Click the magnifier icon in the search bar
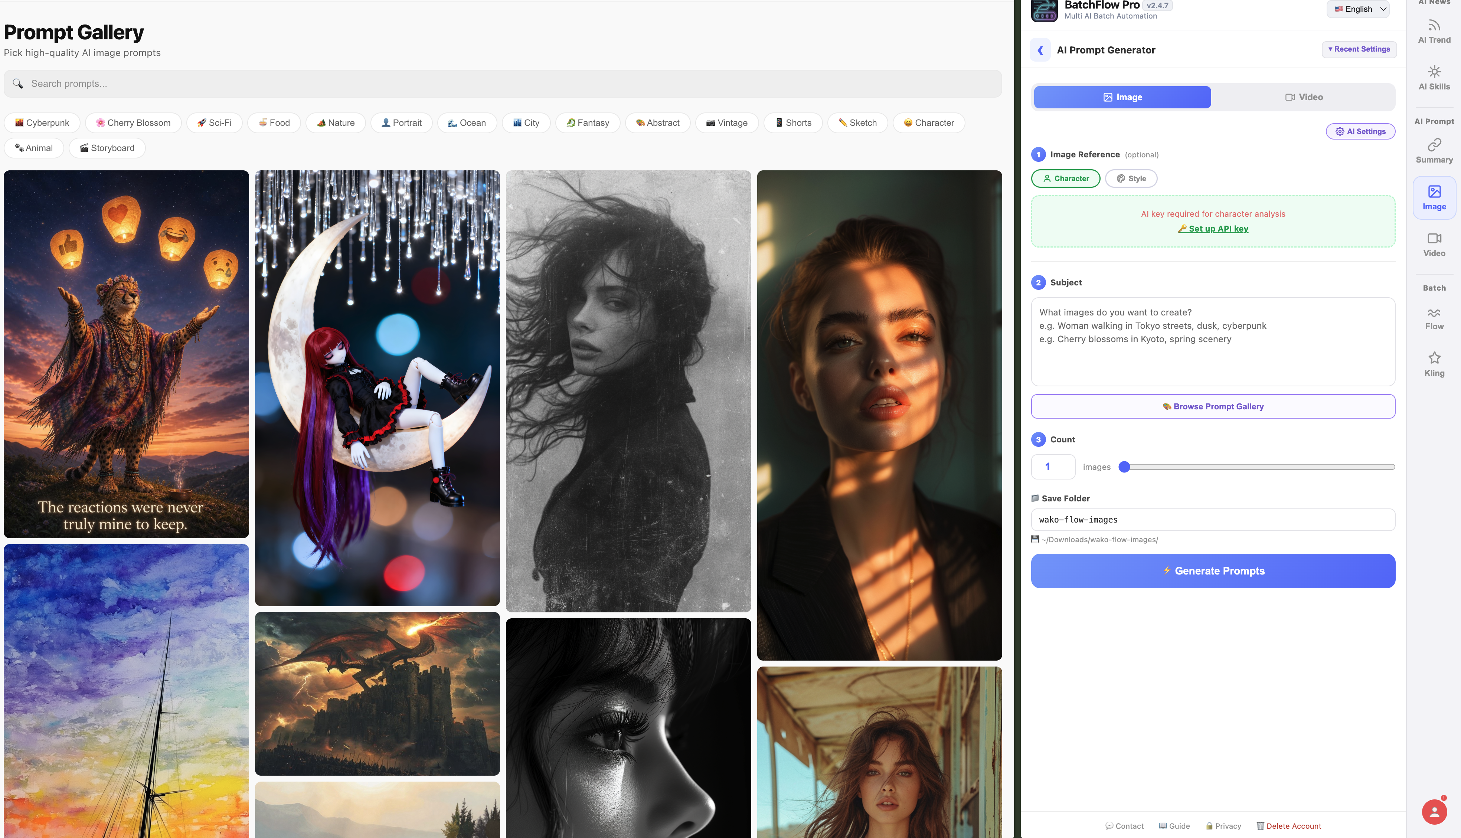This screenshot has width=1461, height=838. tap(18, 84)
